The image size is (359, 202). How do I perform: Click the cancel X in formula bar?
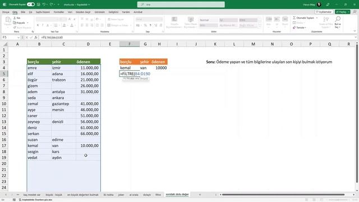(x=27, y=38)
